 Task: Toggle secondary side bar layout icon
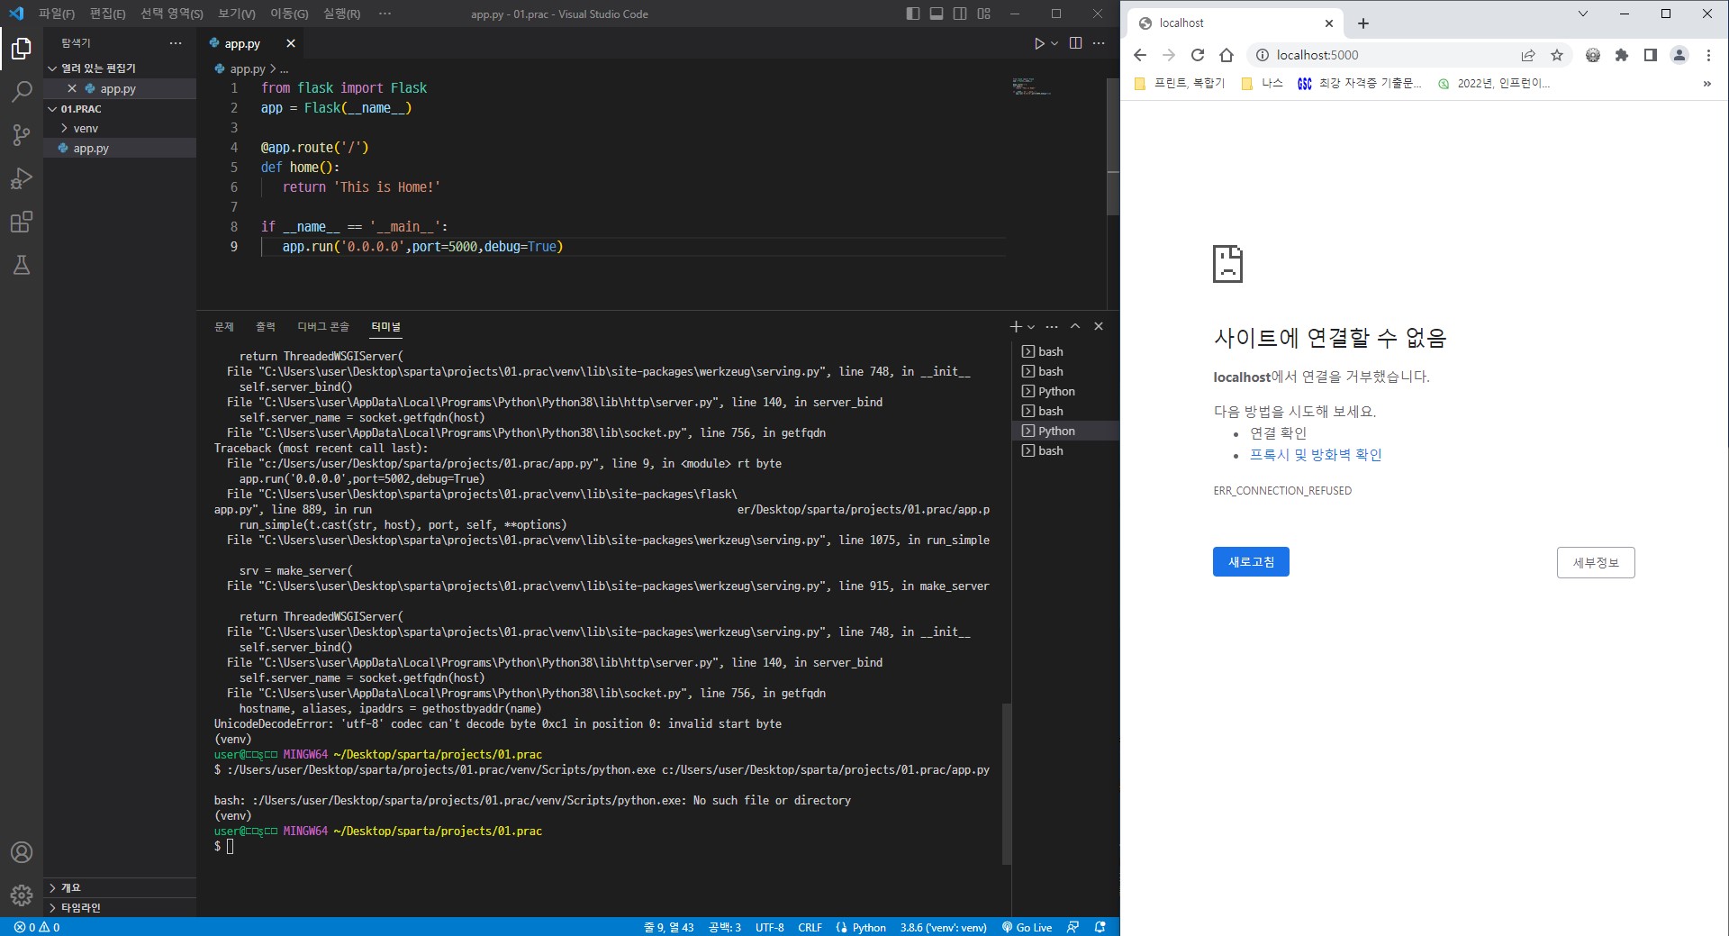(x=960, y=14)
